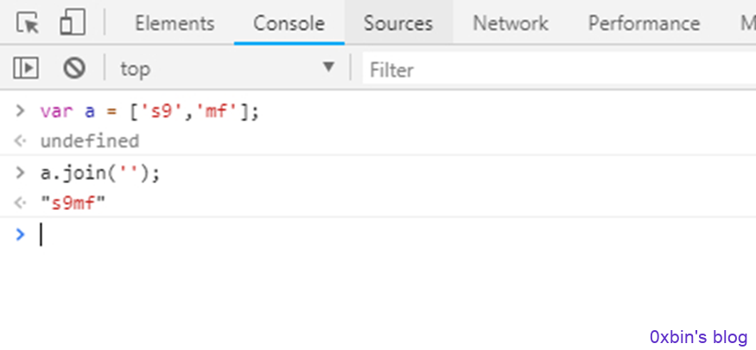Open the Network tab

pyautogui.click(x=510, y=23)
